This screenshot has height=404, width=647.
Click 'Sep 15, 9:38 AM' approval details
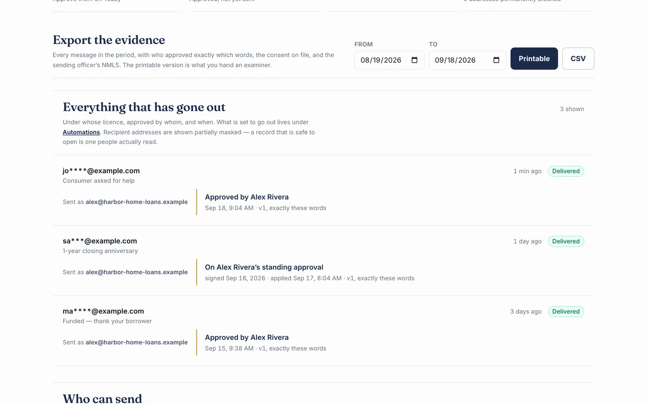pyautogui.click(x=265, y=348)
